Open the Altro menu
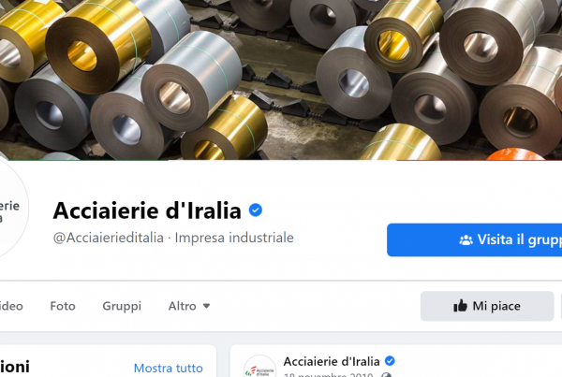This screenshot has width=562, height=377. tap(189, 306)
